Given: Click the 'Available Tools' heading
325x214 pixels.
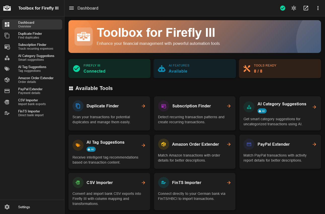Looking at the screenshot, I should click(x=94, y=88).
